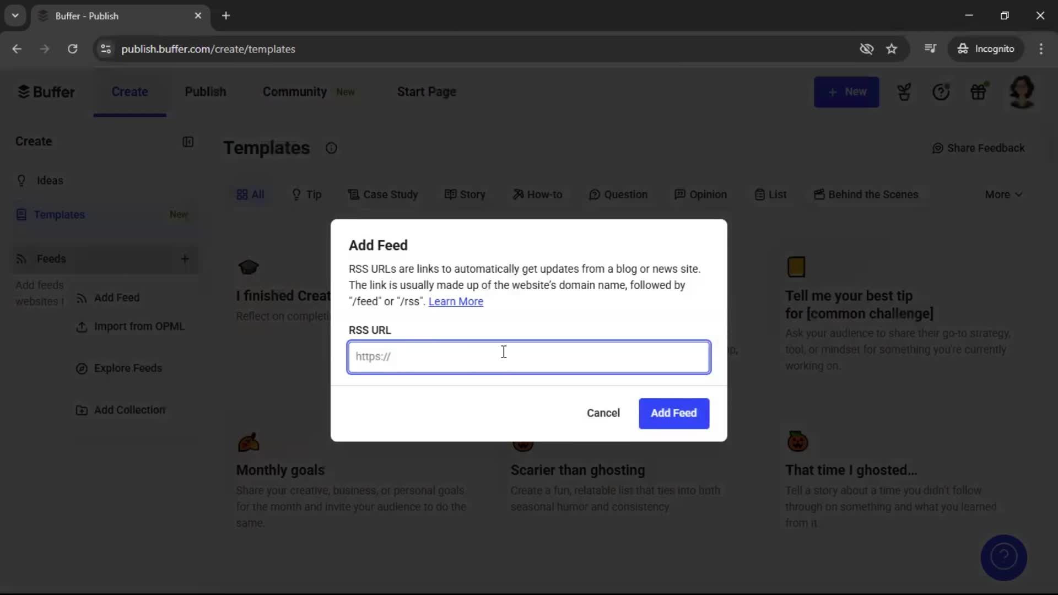Toggle the All templates filter
Image resolution: width=1058 pixels, height=595 pixels.
pos(250,194)
